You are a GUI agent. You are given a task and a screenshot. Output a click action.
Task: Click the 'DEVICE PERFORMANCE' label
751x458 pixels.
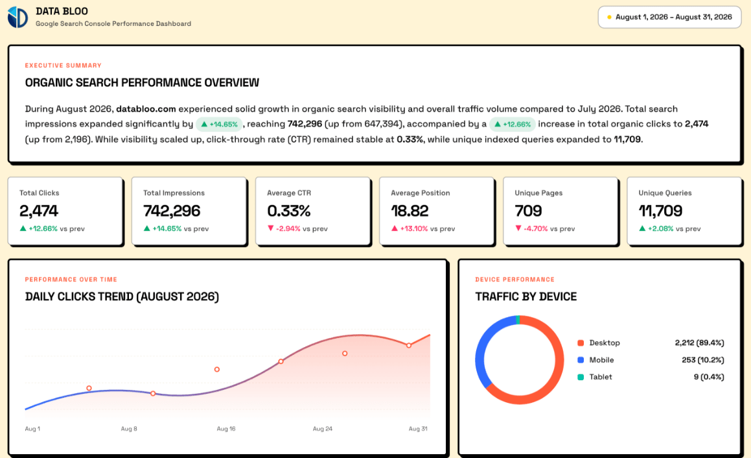coord(515,279)
